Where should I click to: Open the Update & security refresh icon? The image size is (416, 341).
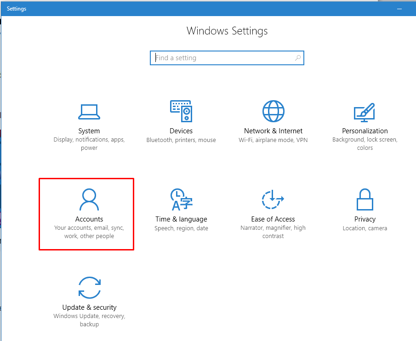coord(90,288)
